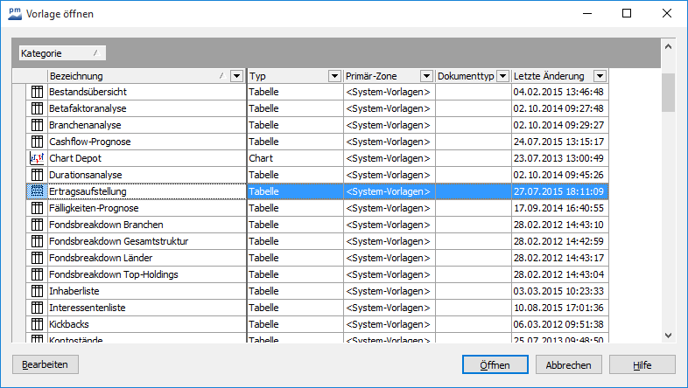Open the Typ column filter dropdown
The height and width of the screenshot is (388, 688).
[x=333, y=76]
